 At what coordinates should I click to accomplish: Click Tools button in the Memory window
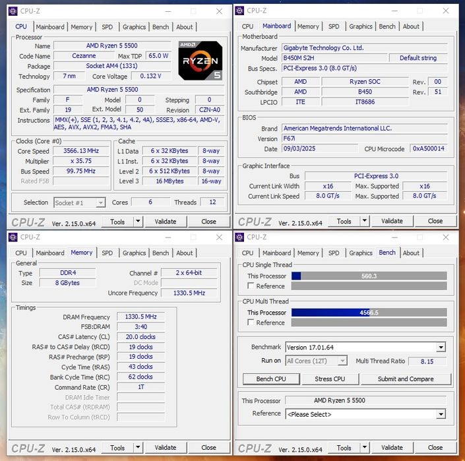(x=117, y=448)
